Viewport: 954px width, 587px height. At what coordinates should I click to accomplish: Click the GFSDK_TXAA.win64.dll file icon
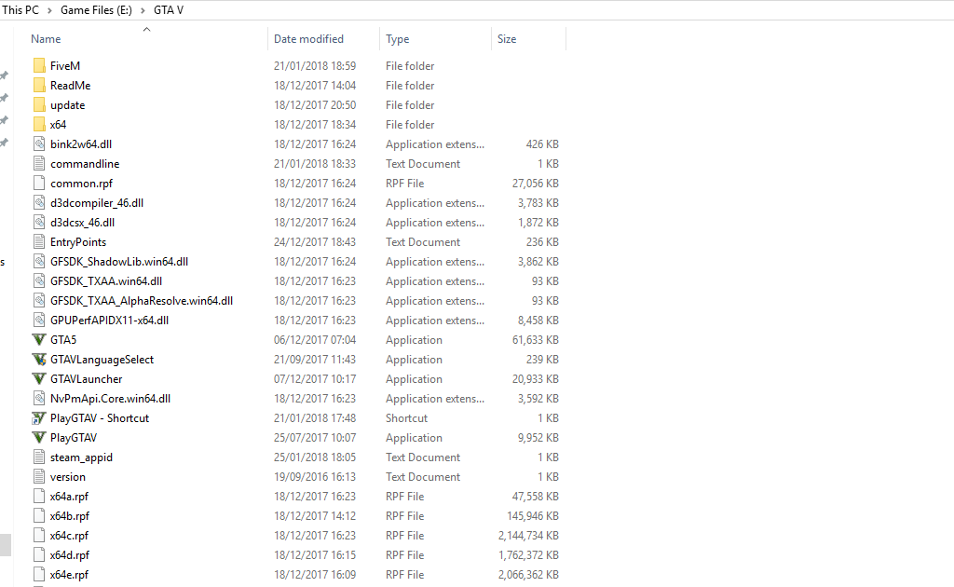(x=39, y=281)
